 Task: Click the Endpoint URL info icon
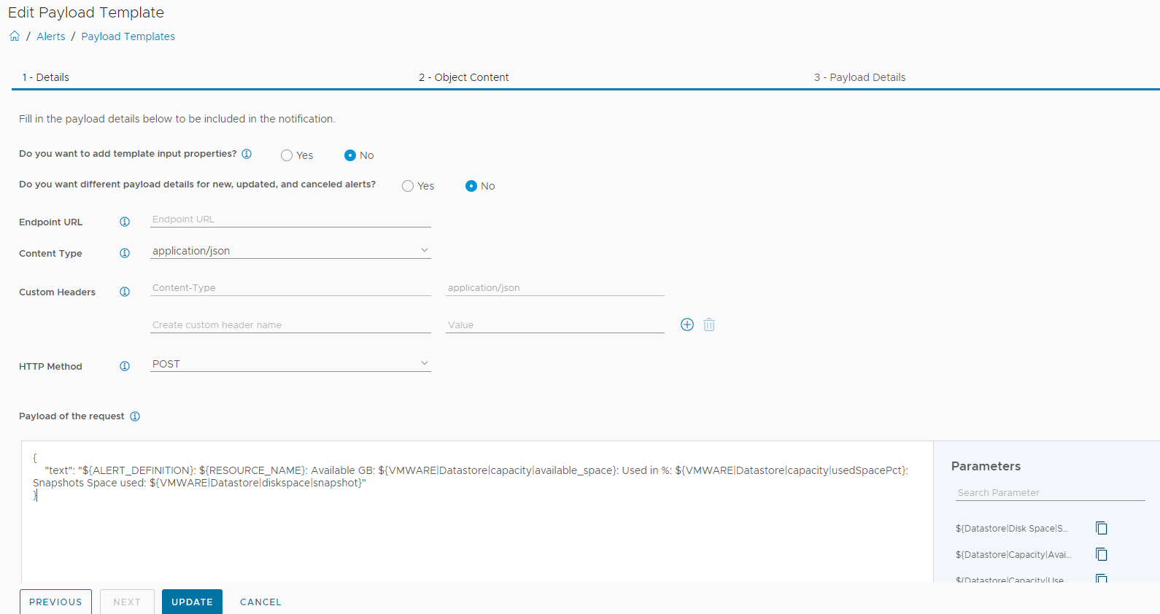(125, 222)
